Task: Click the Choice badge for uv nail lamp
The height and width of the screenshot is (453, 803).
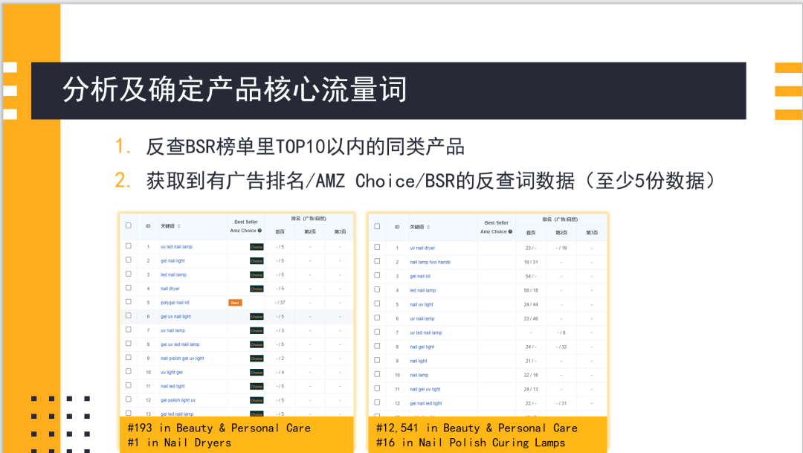Action: click(x=257, y=330)
